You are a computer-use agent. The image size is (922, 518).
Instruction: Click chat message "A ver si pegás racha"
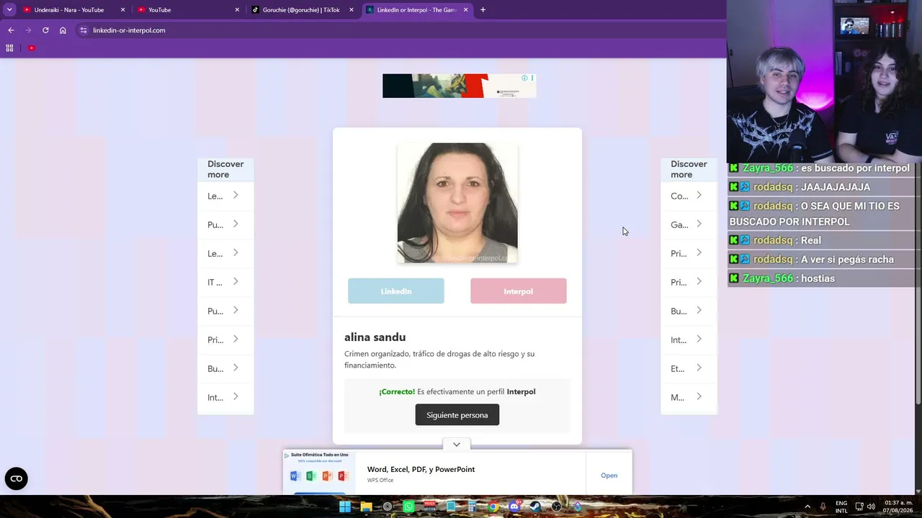(x=847, y=260)
